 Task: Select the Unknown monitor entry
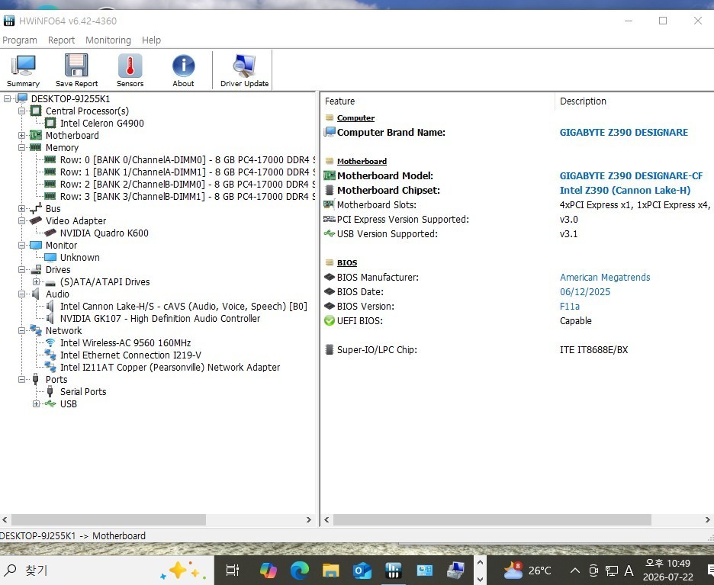(79, 257)
